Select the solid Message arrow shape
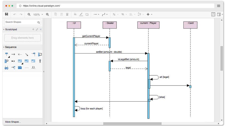 coord(13,55)
